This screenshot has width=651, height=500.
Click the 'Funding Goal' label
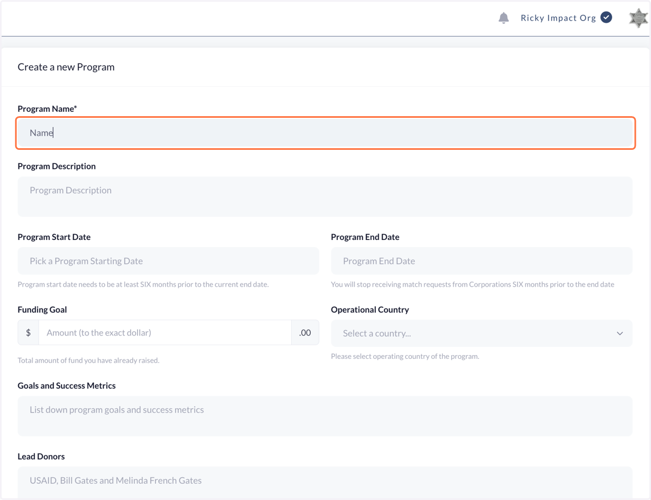tap(42, 310)
